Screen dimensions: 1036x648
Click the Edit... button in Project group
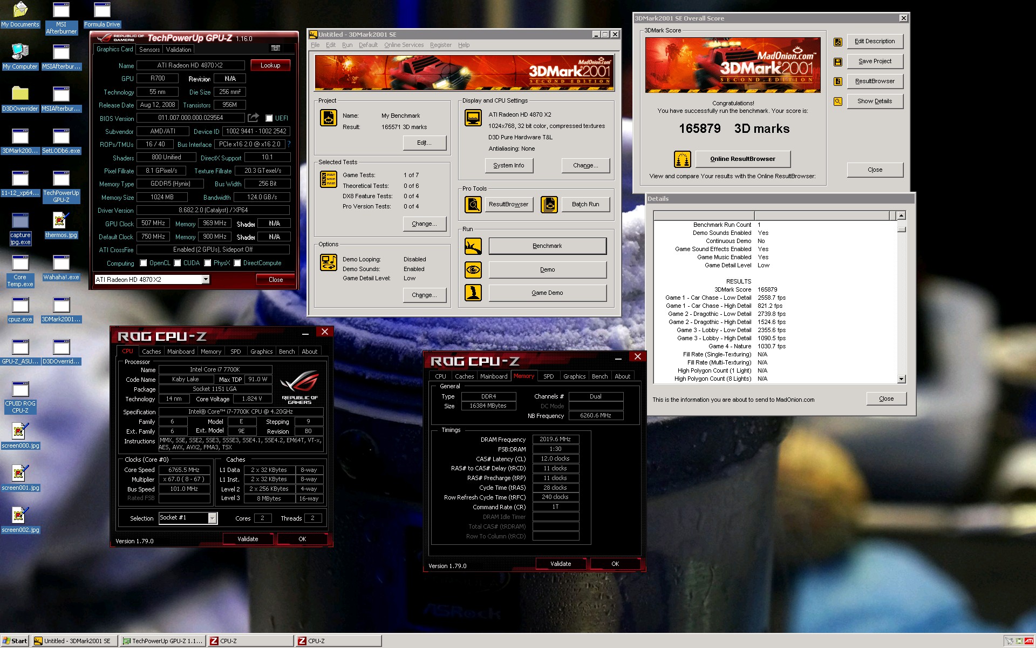(424, 143)
